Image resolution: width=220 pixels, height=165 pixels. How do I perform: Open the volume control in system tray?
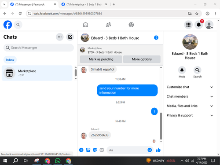point(187,161)
